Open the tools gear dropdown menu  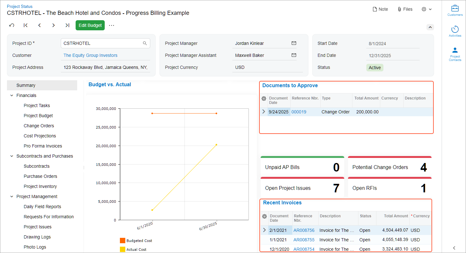coord(426,9)
